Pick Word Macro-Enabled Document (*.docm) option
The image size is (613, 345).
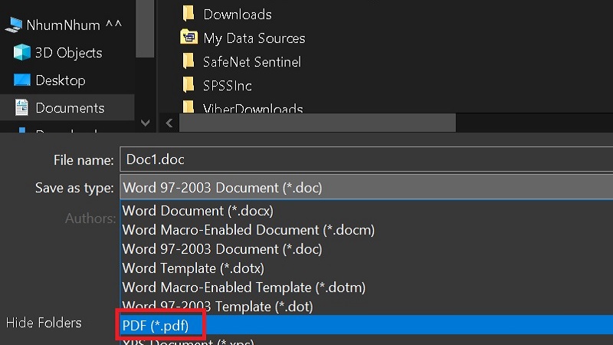coord(367,230)
